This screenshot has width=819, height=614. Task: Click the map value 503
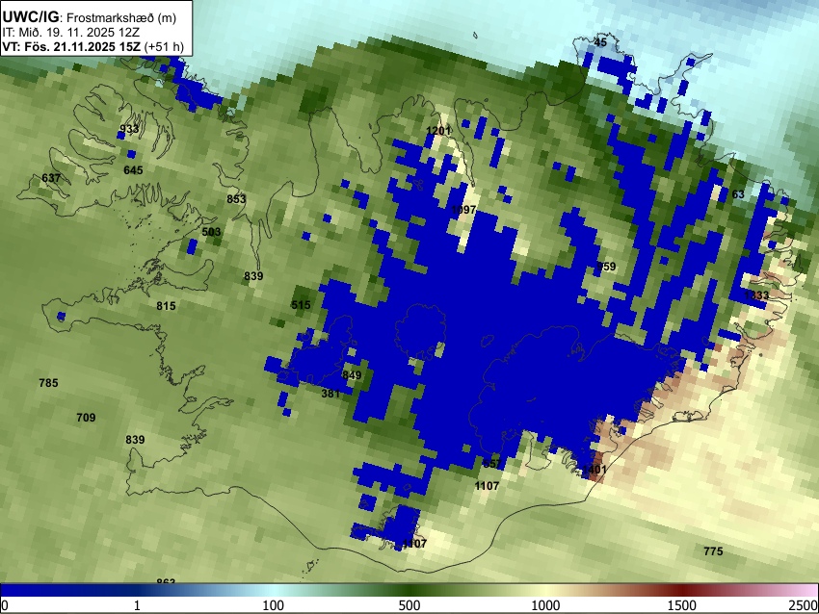point(211,232)
